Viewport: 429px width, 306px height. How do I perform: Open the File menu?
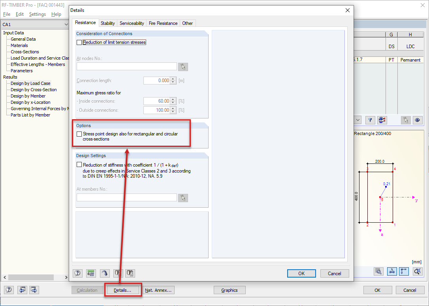[x=7, y=14]
